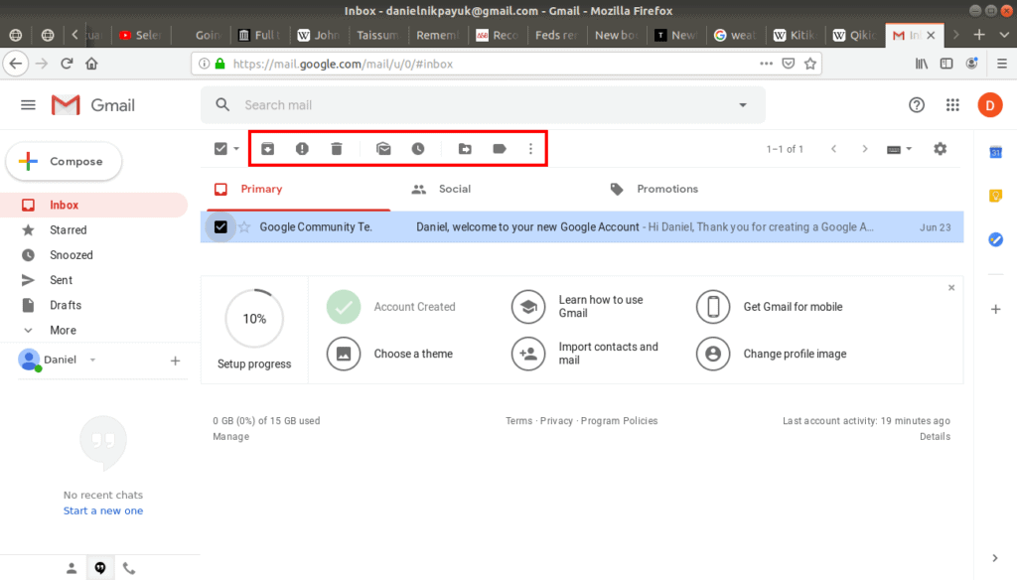Open the Sent folder
The width and height of the screenshot is (1017, 580).
point(61,280)
